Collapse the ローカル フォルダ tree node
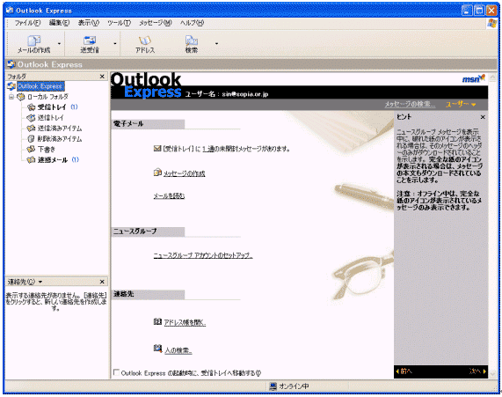The width and height of the screenshot is (502, 397). 11,97
